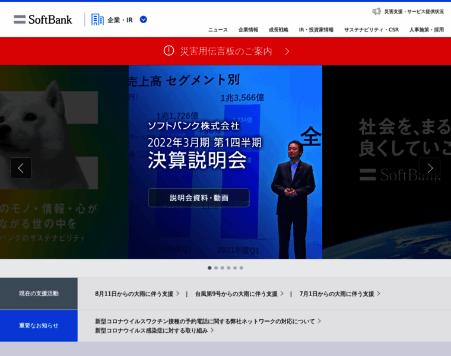Viewport: 451px width, 356px height.
Task: Go to the next carousel slide
Action: 430,169
